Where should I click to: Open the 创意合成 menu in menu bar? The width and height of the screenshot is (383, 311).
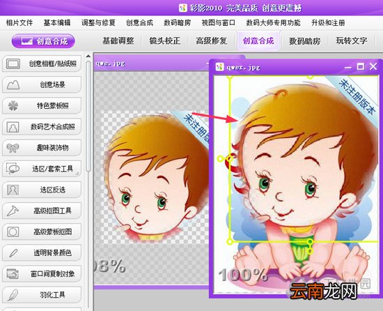pos(139,23)
